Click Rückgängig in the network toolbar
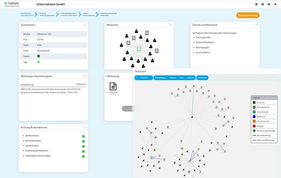Viewport: 281px width, 178px height. point(160,78)
